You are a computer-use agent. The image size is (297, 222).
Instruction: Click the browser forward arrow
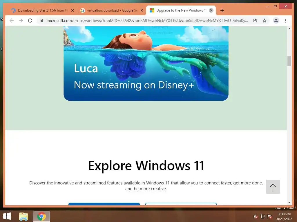point(21,21)
